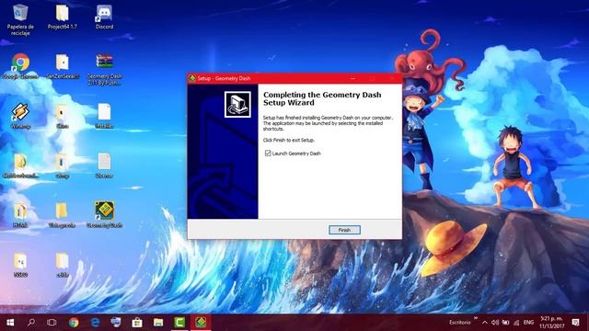This screenshot has height=331, width=589.
Task: Launch Chrome from the taskbar
Action: pyautogui.click(x=74, y=323)
